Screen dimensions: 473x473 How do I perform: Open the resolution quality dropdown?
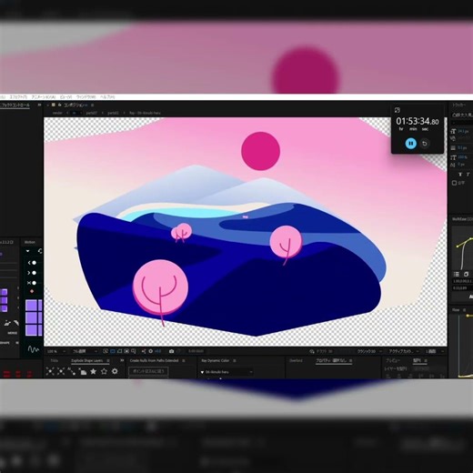coord(85,351)
